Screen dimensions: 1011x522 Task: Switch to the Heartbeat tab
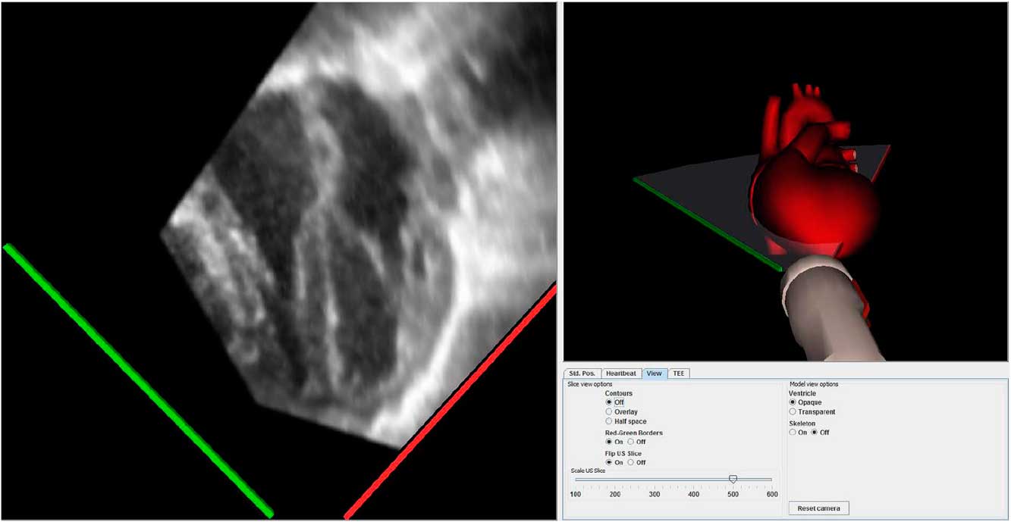tap(622, 373)
